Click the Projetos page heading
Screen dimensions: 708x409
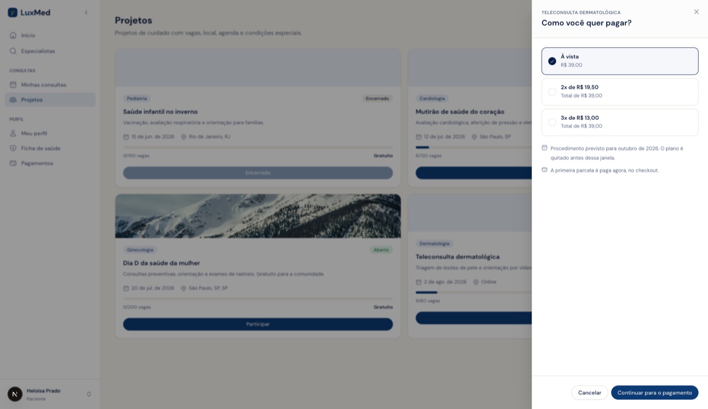pyautogui.click(x=133, y=20)
